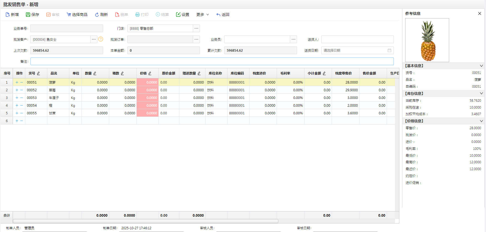Open the 门店 store lookup ellipsis button
Viewport: 486px width, 232px height.
pos(196,28)
